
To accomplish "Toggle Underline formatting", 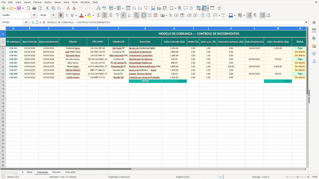I will point(72,15).
